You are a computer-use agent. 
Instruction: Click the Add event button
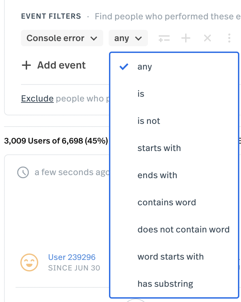[x=53, y=65]
